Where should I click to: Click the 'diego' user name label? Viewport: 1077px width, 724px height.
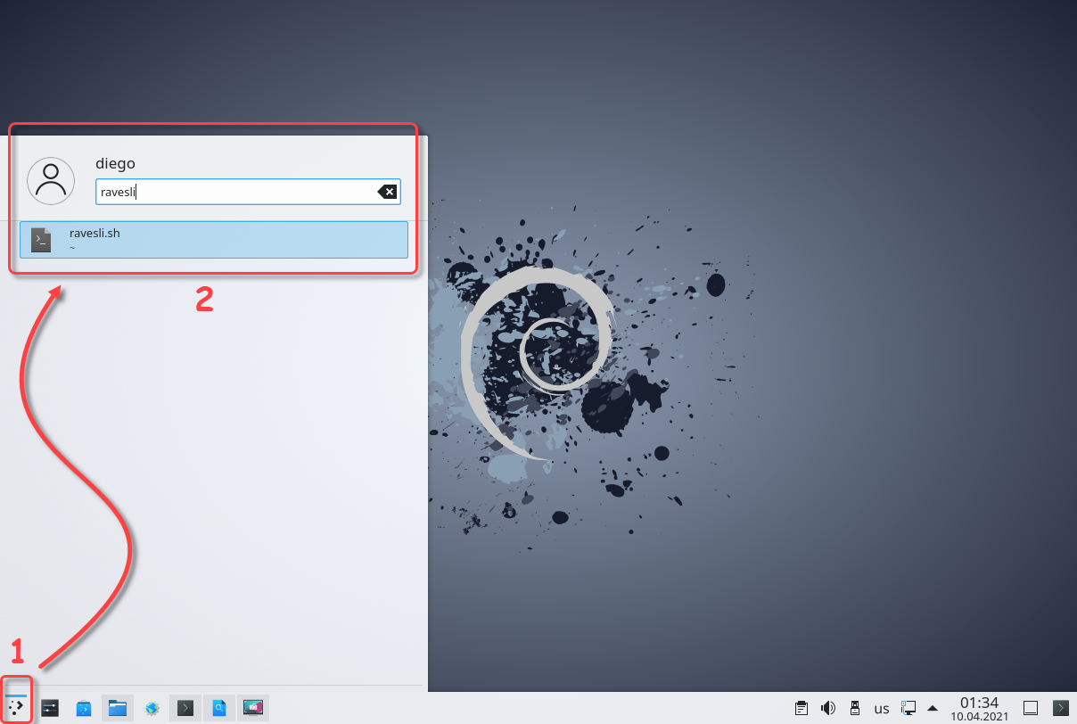(x=115, y=163)
